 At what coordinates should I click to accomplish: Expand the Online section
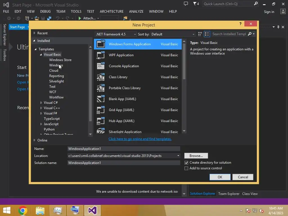pos(34,140)
